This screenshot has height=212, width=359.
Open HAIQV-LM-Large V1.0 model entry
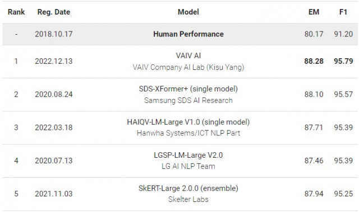coord(188,122)
